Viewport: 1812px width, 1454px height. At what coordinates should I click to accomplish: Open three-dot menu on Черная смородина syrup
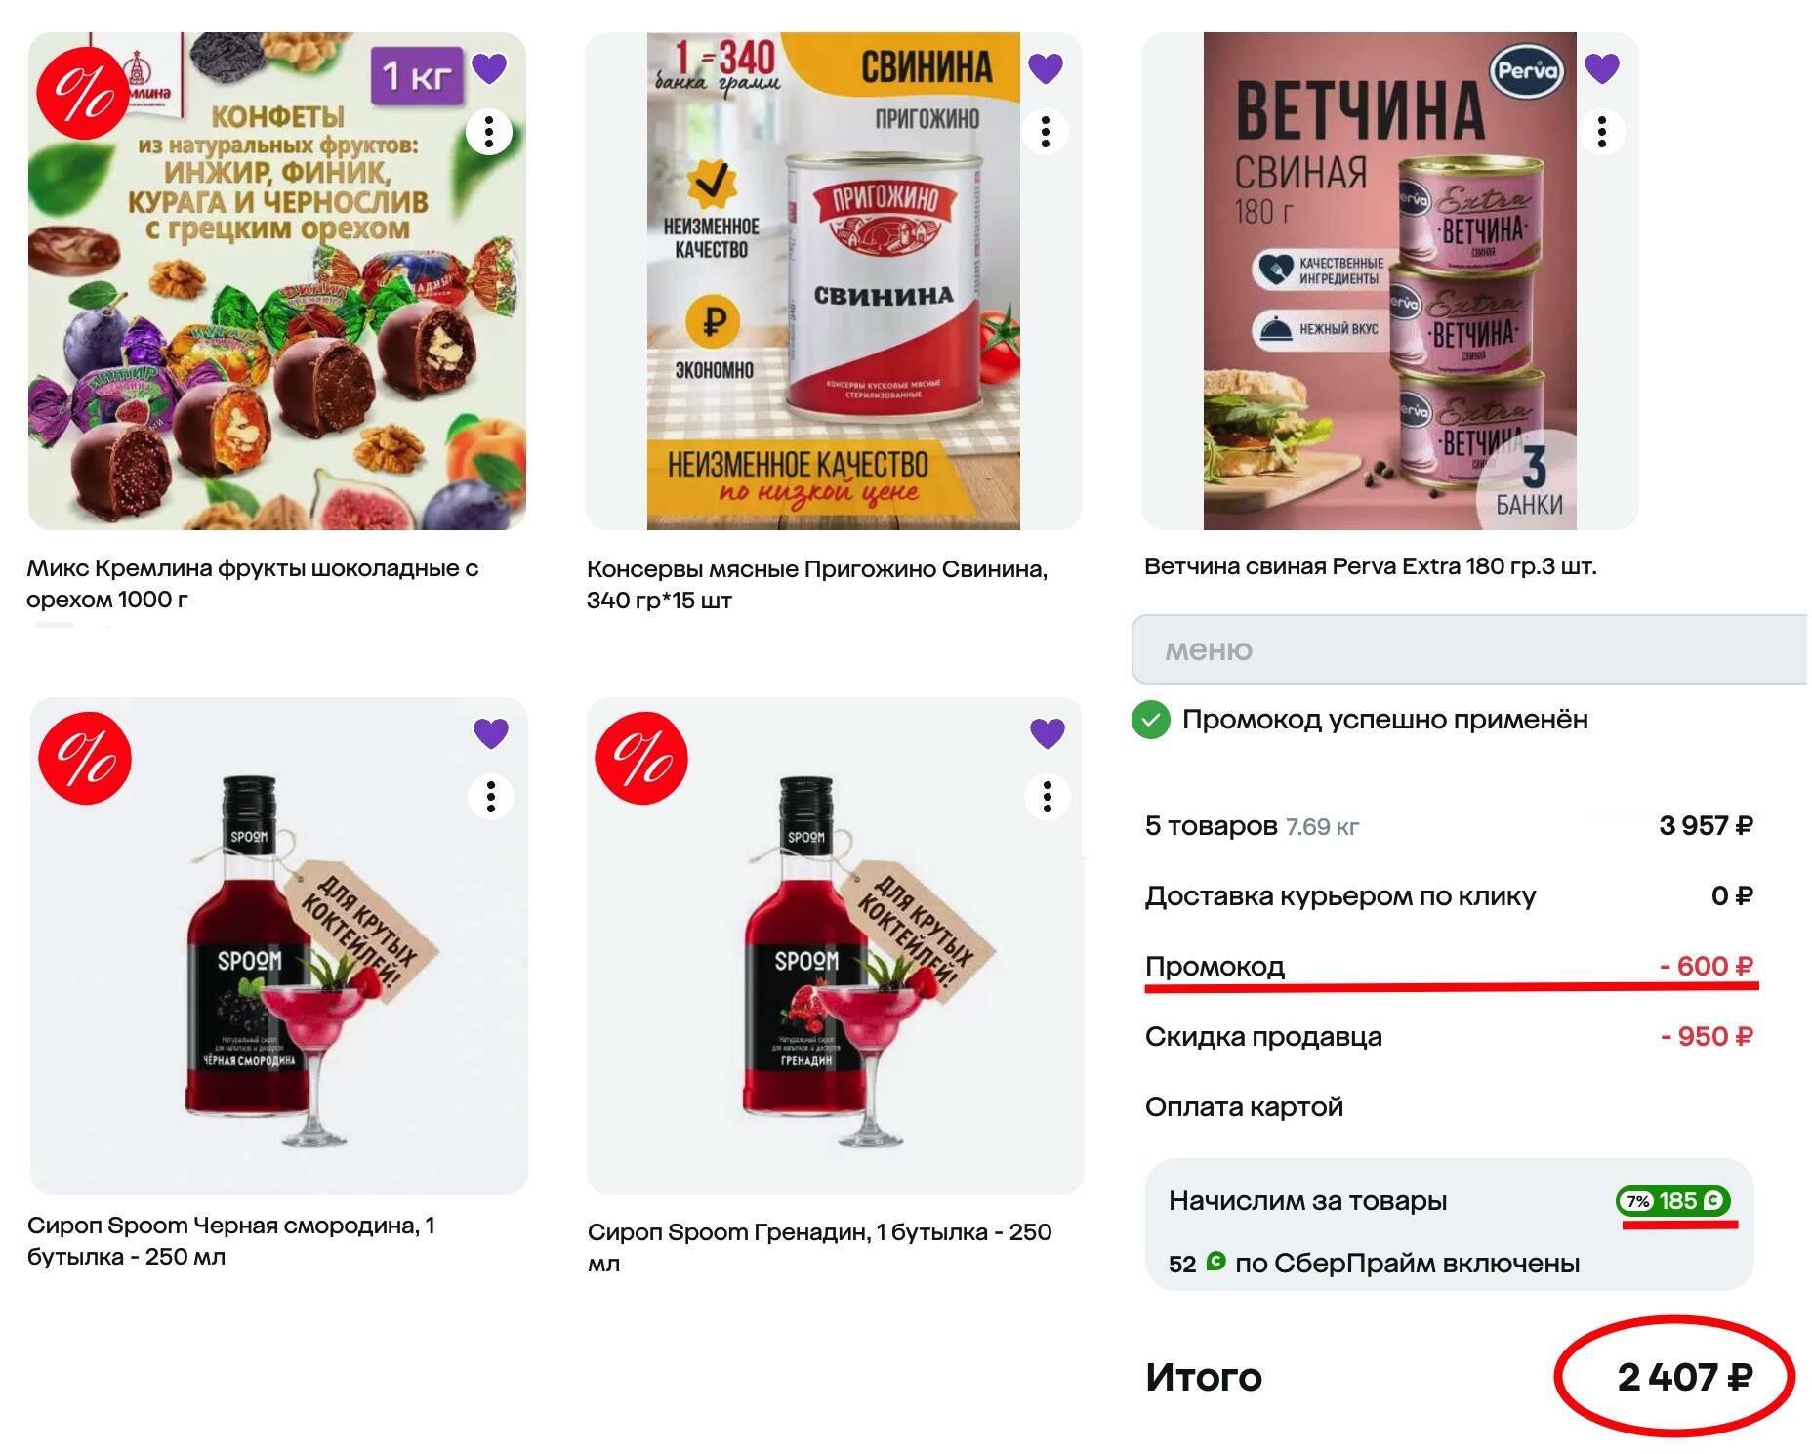click(491, 797)
